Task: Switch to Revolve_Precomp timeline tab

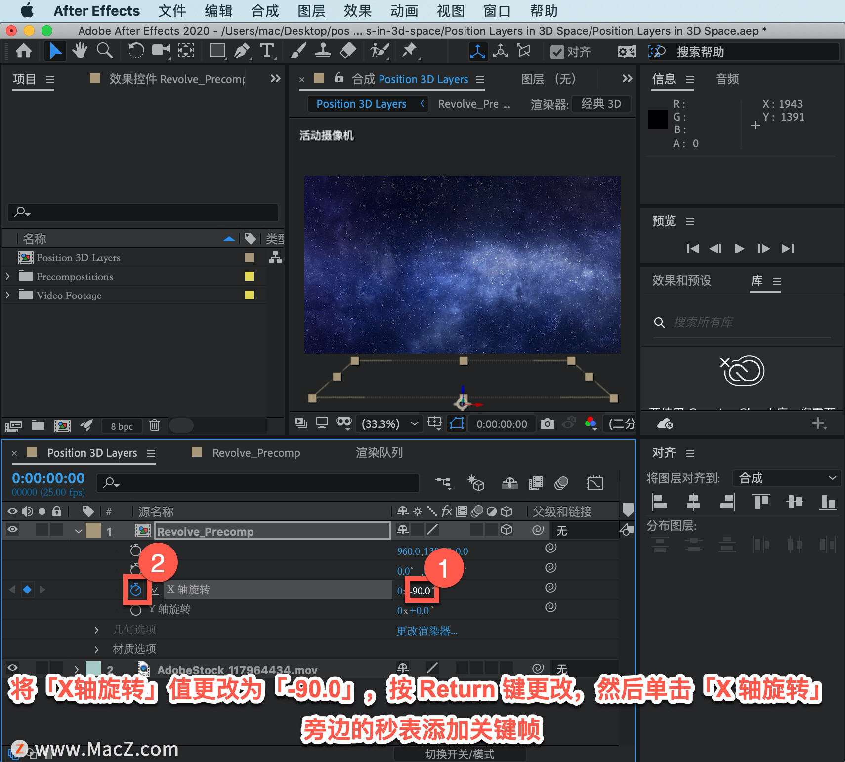Action: pos(256,453)
